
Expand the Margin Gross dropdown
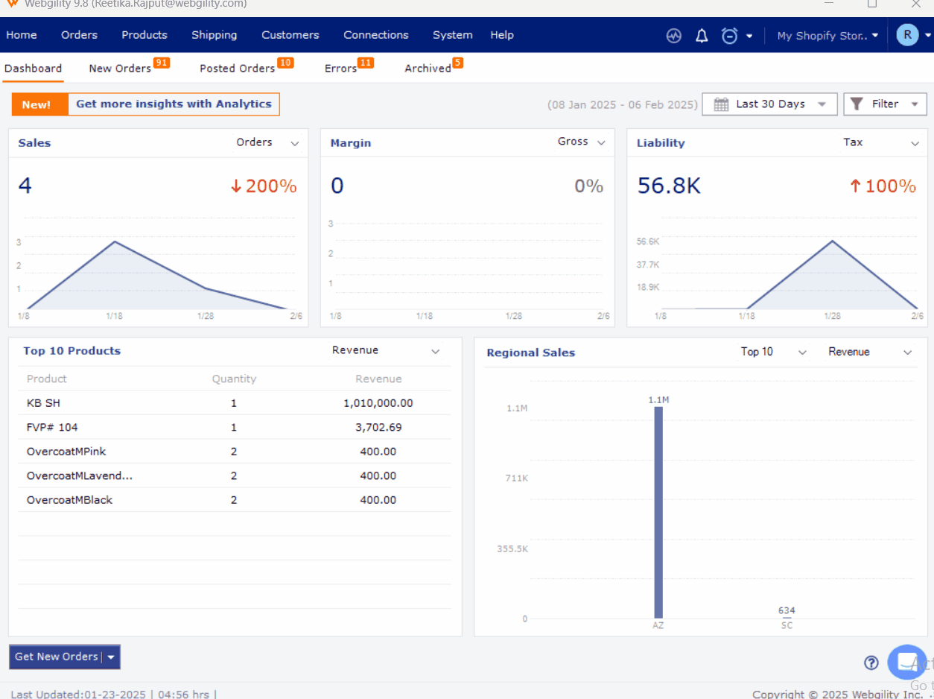tap(601, 142)
